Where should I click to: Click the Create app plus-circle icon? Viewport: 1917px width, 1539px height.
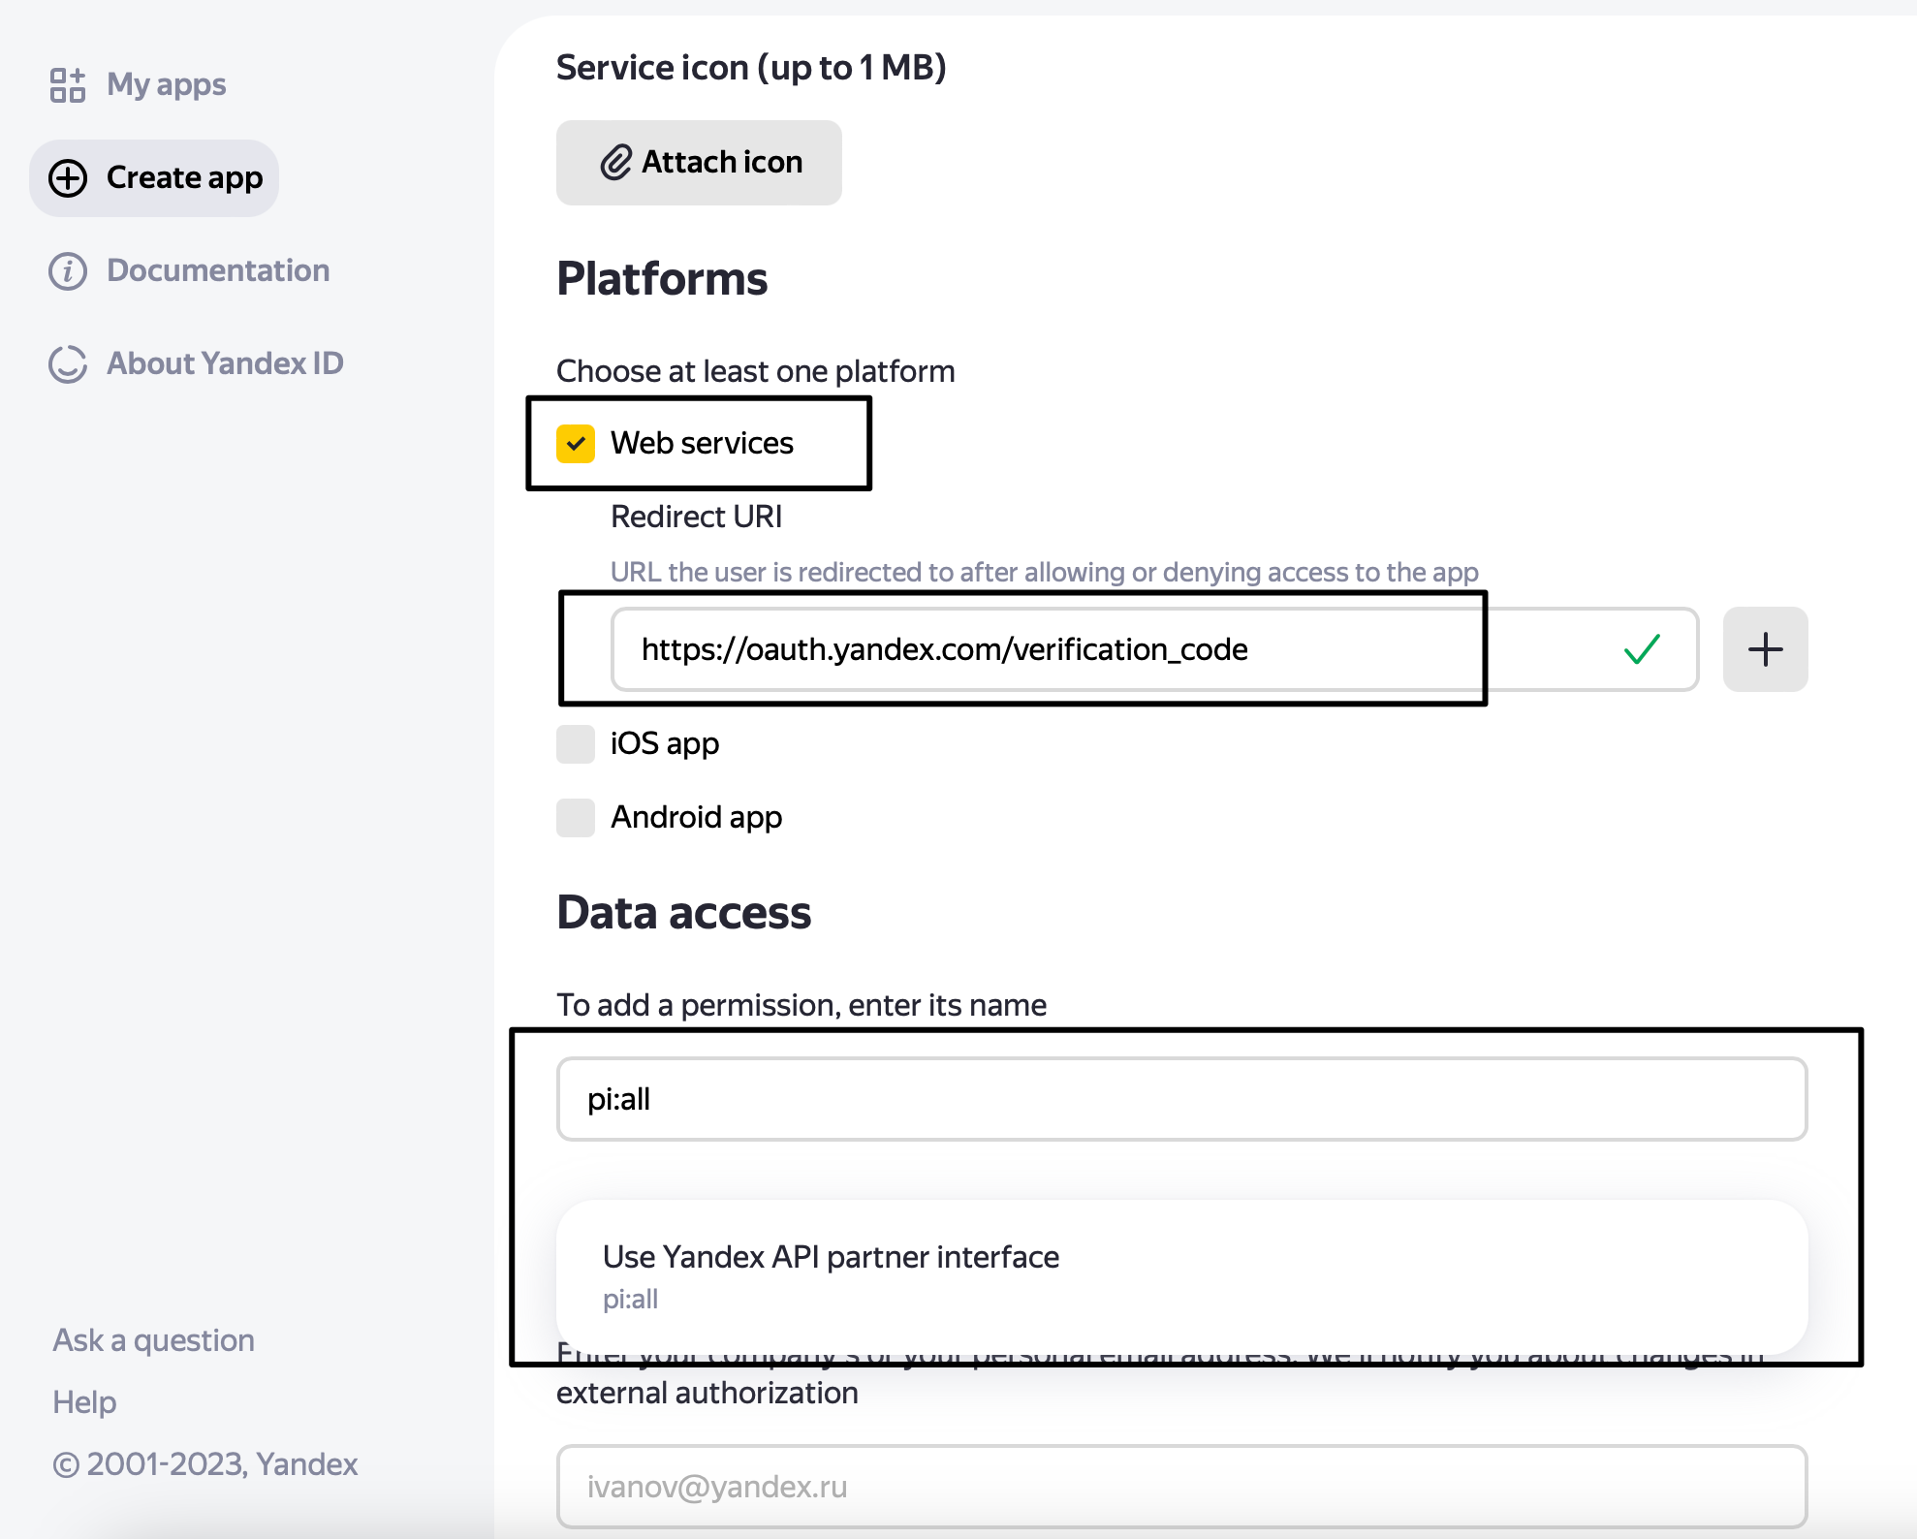tap(68, 178)
